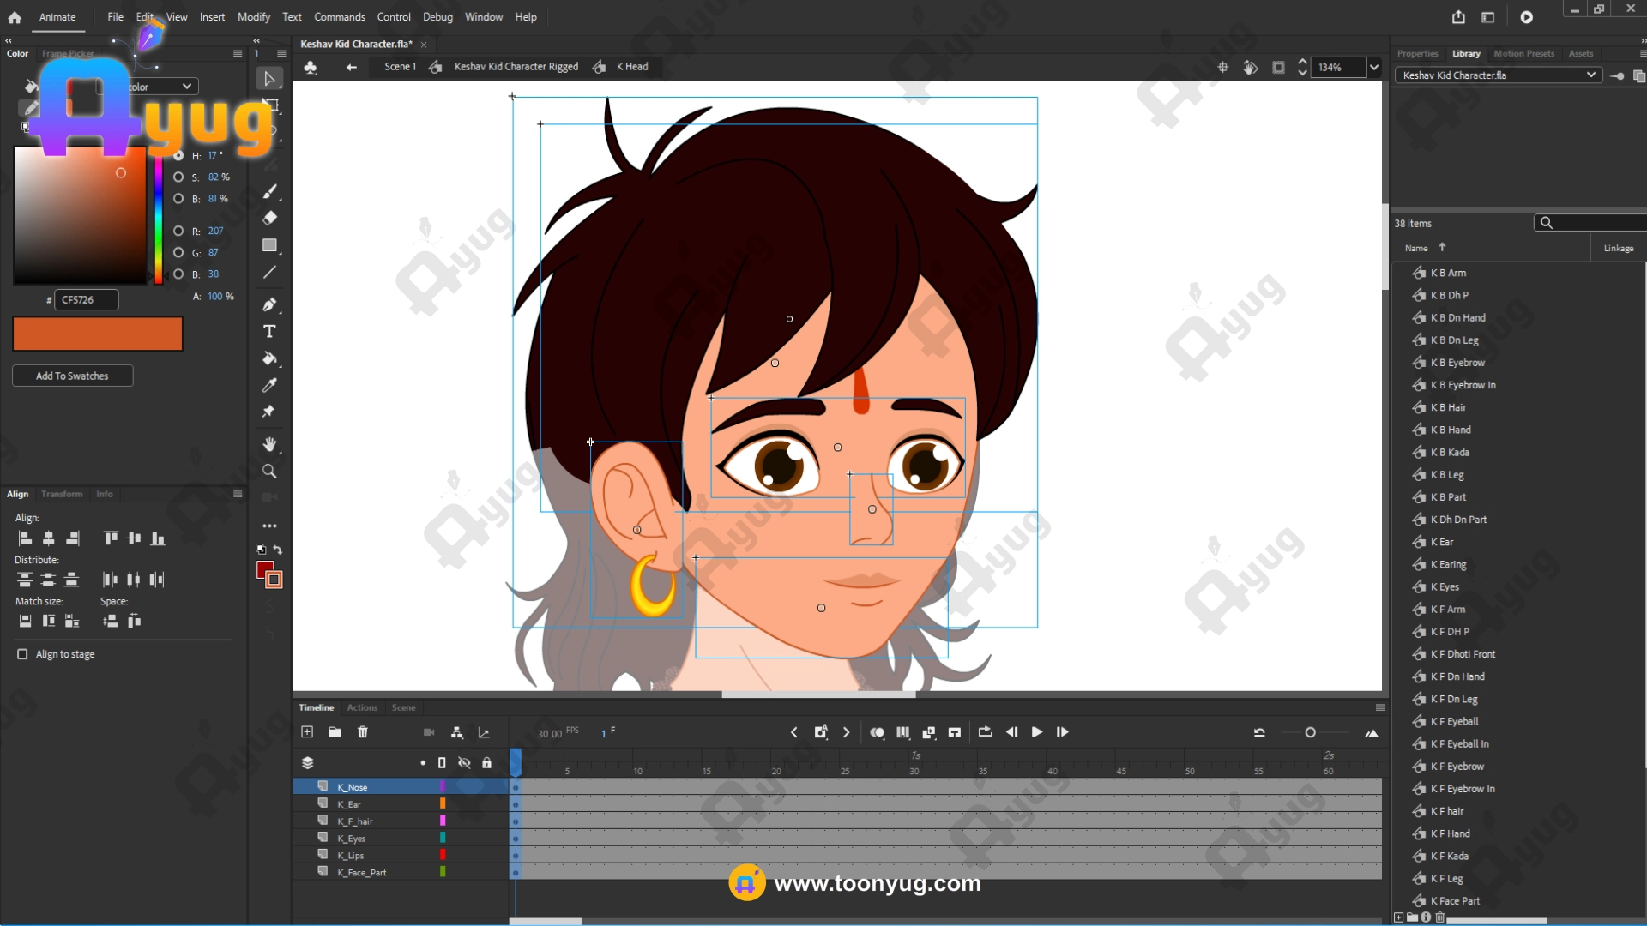Screen dimensions: 1647x926
Task: Open the stage zoom percentage dropdown
Action: click(1374, 68)
